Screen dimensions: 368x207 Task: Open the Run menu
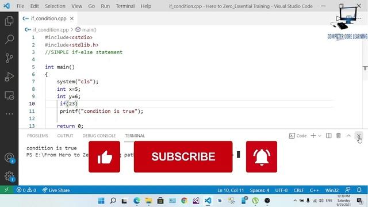[105, 6]
